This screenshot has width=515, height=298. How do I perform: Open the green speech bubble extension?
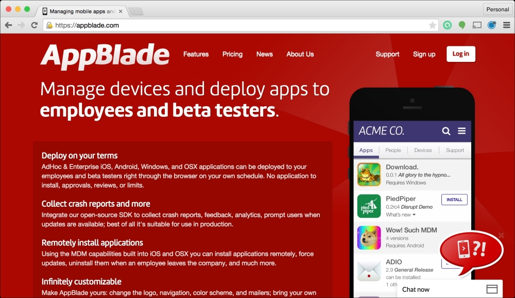[x=462, y=25]
